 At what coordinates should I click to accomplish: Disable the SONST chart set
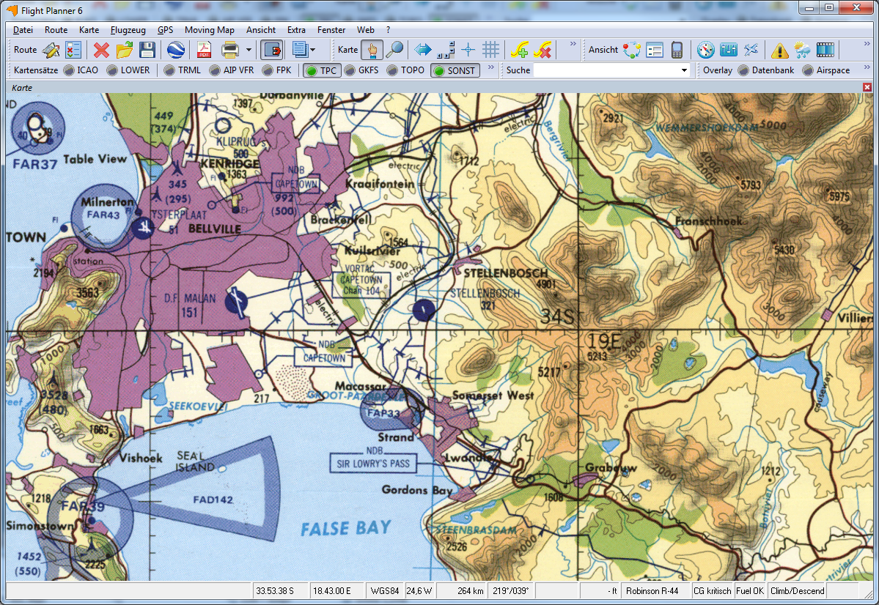pos(455,70)
